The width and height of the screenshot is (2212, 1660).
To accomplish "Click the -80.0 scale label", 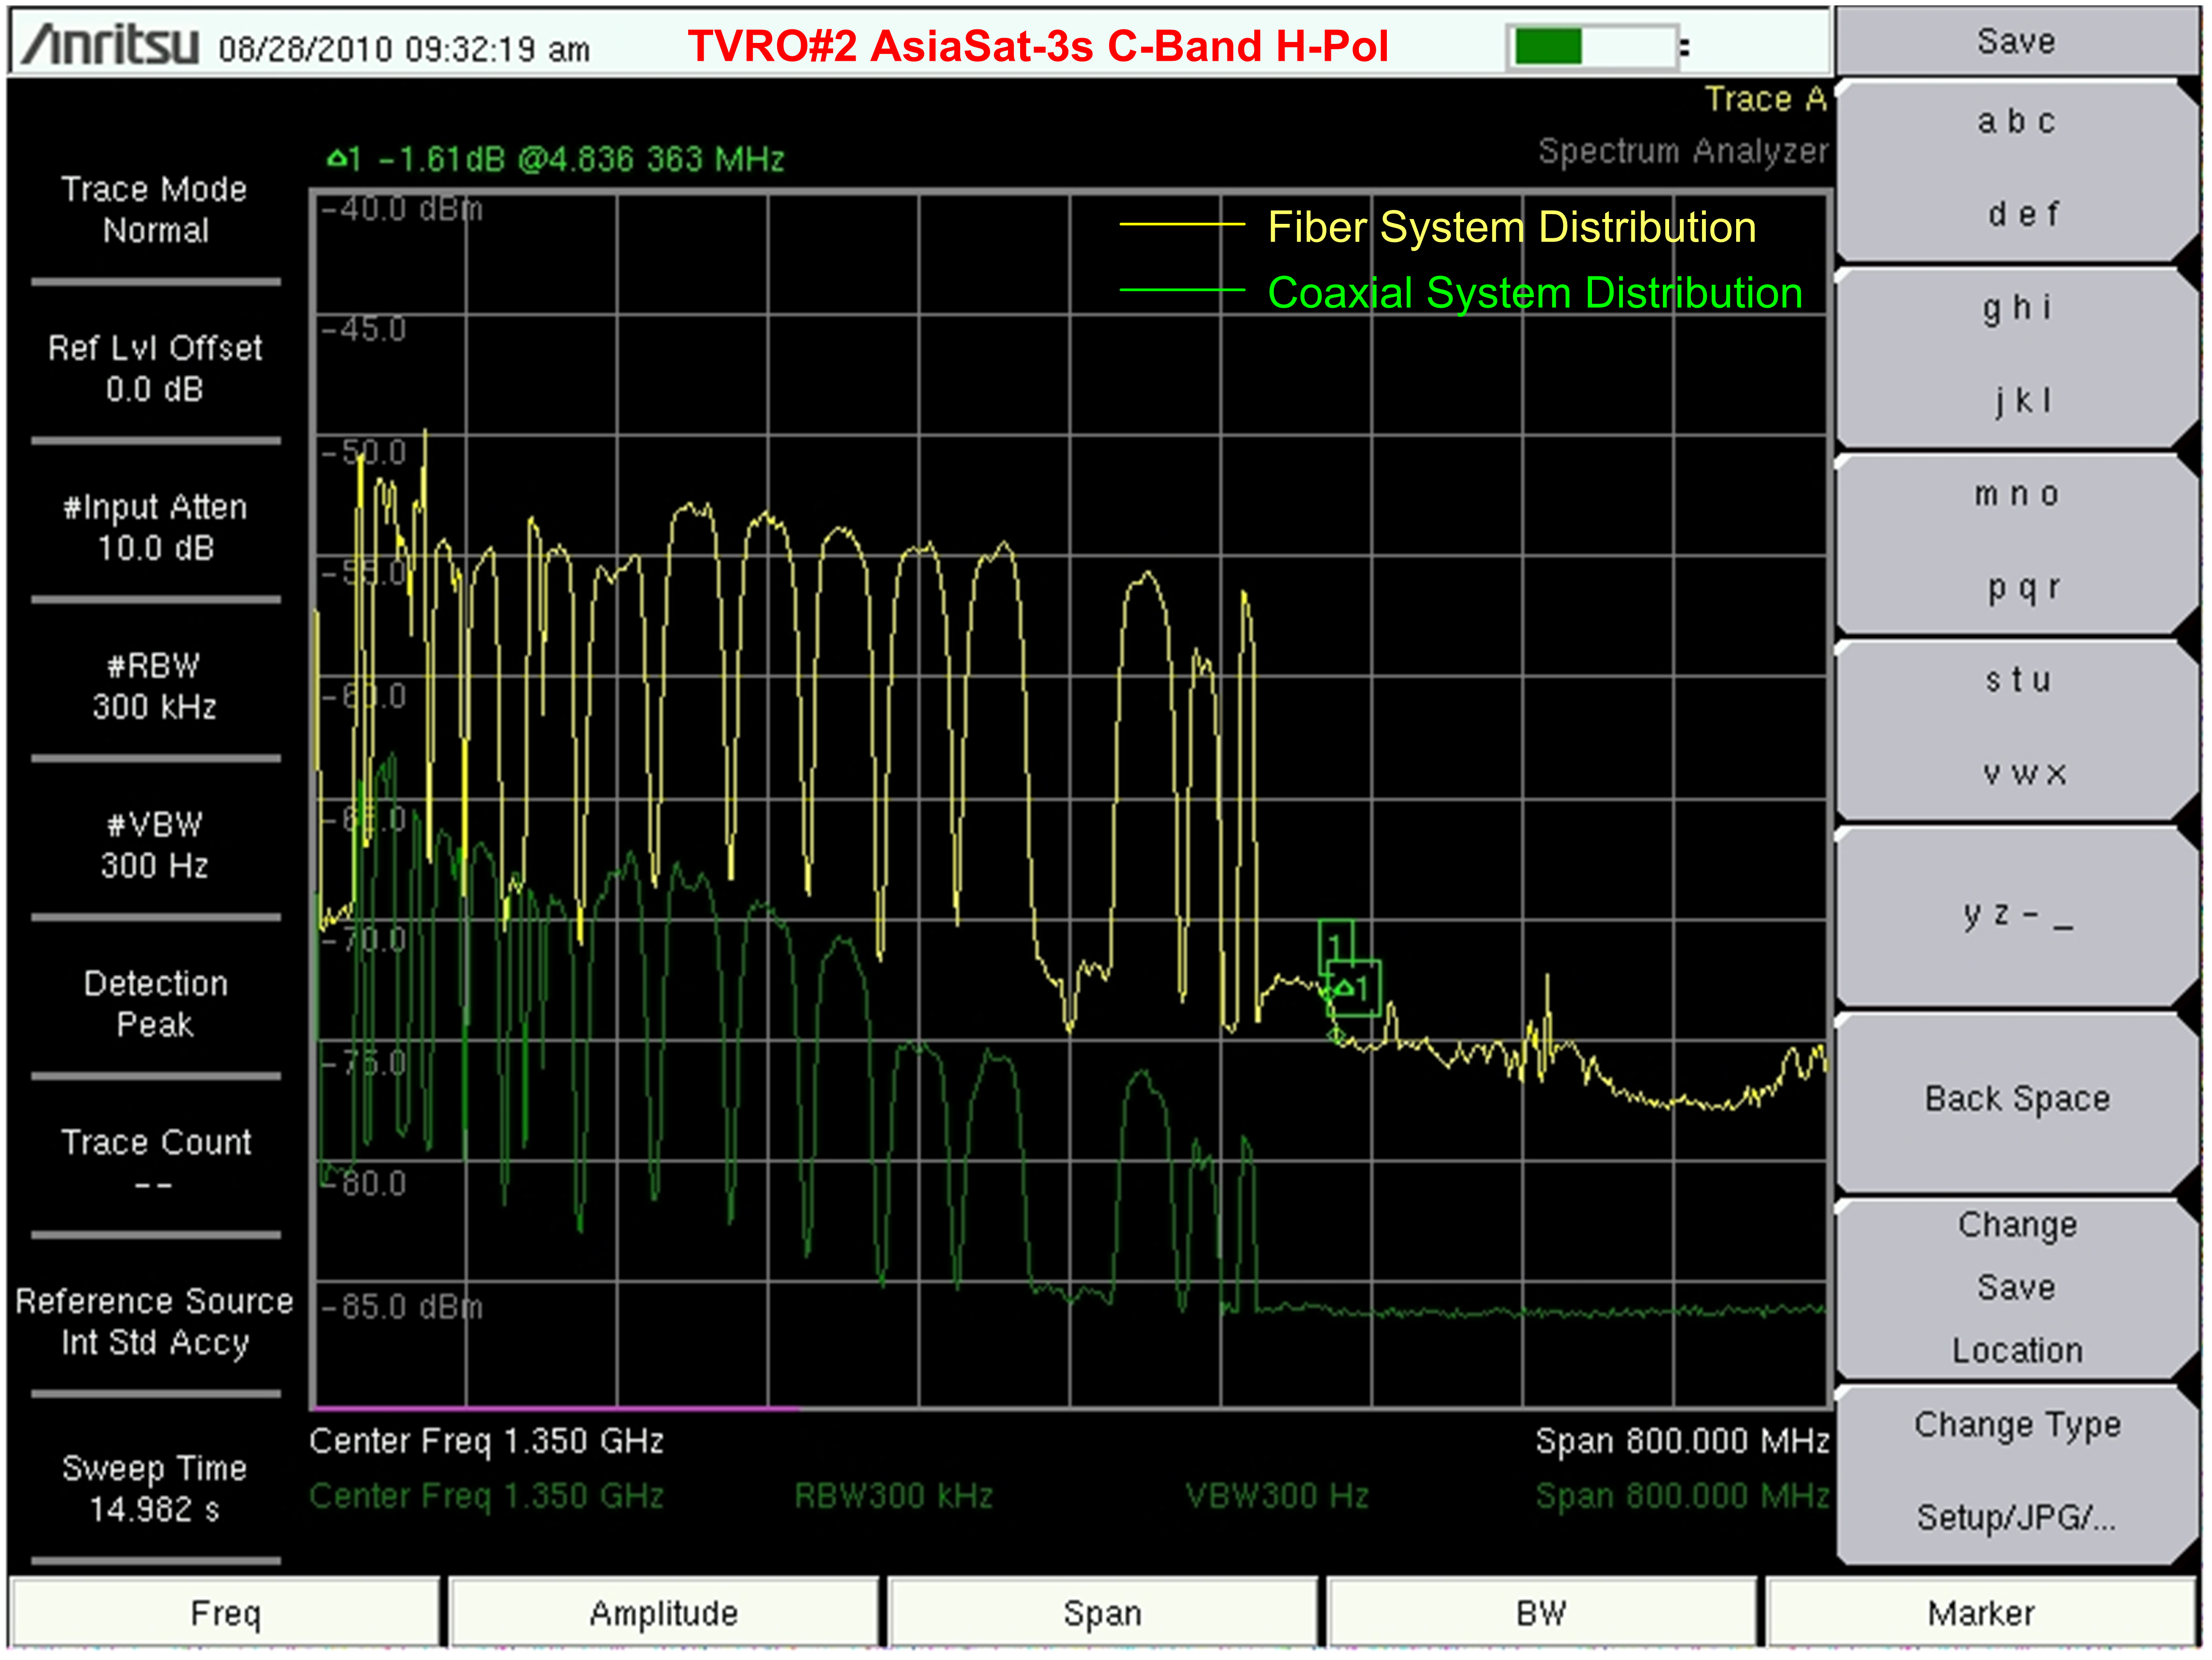I will tap(364, 1184).
